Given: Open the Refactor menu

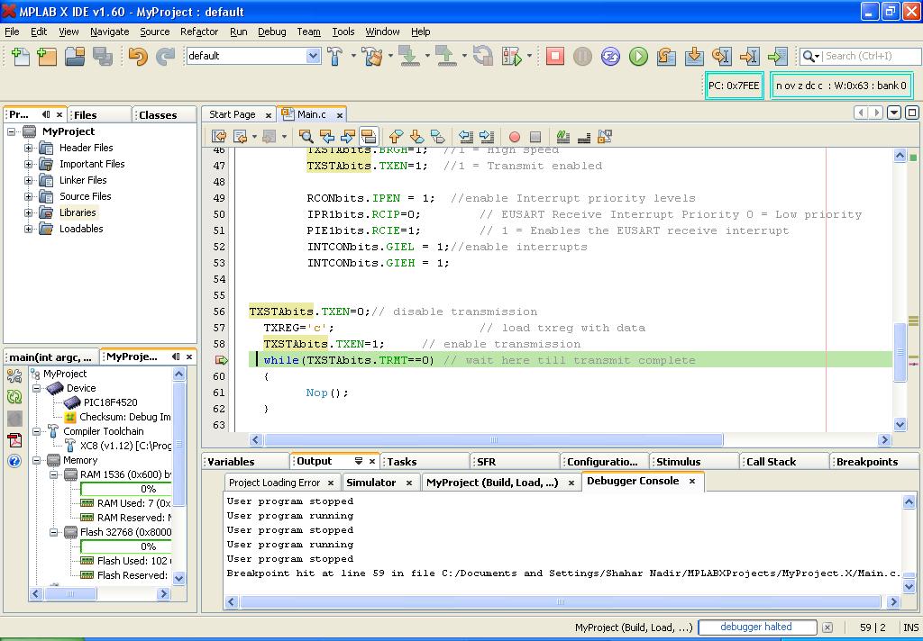Looking at the screenshot, I should (199, 32).
